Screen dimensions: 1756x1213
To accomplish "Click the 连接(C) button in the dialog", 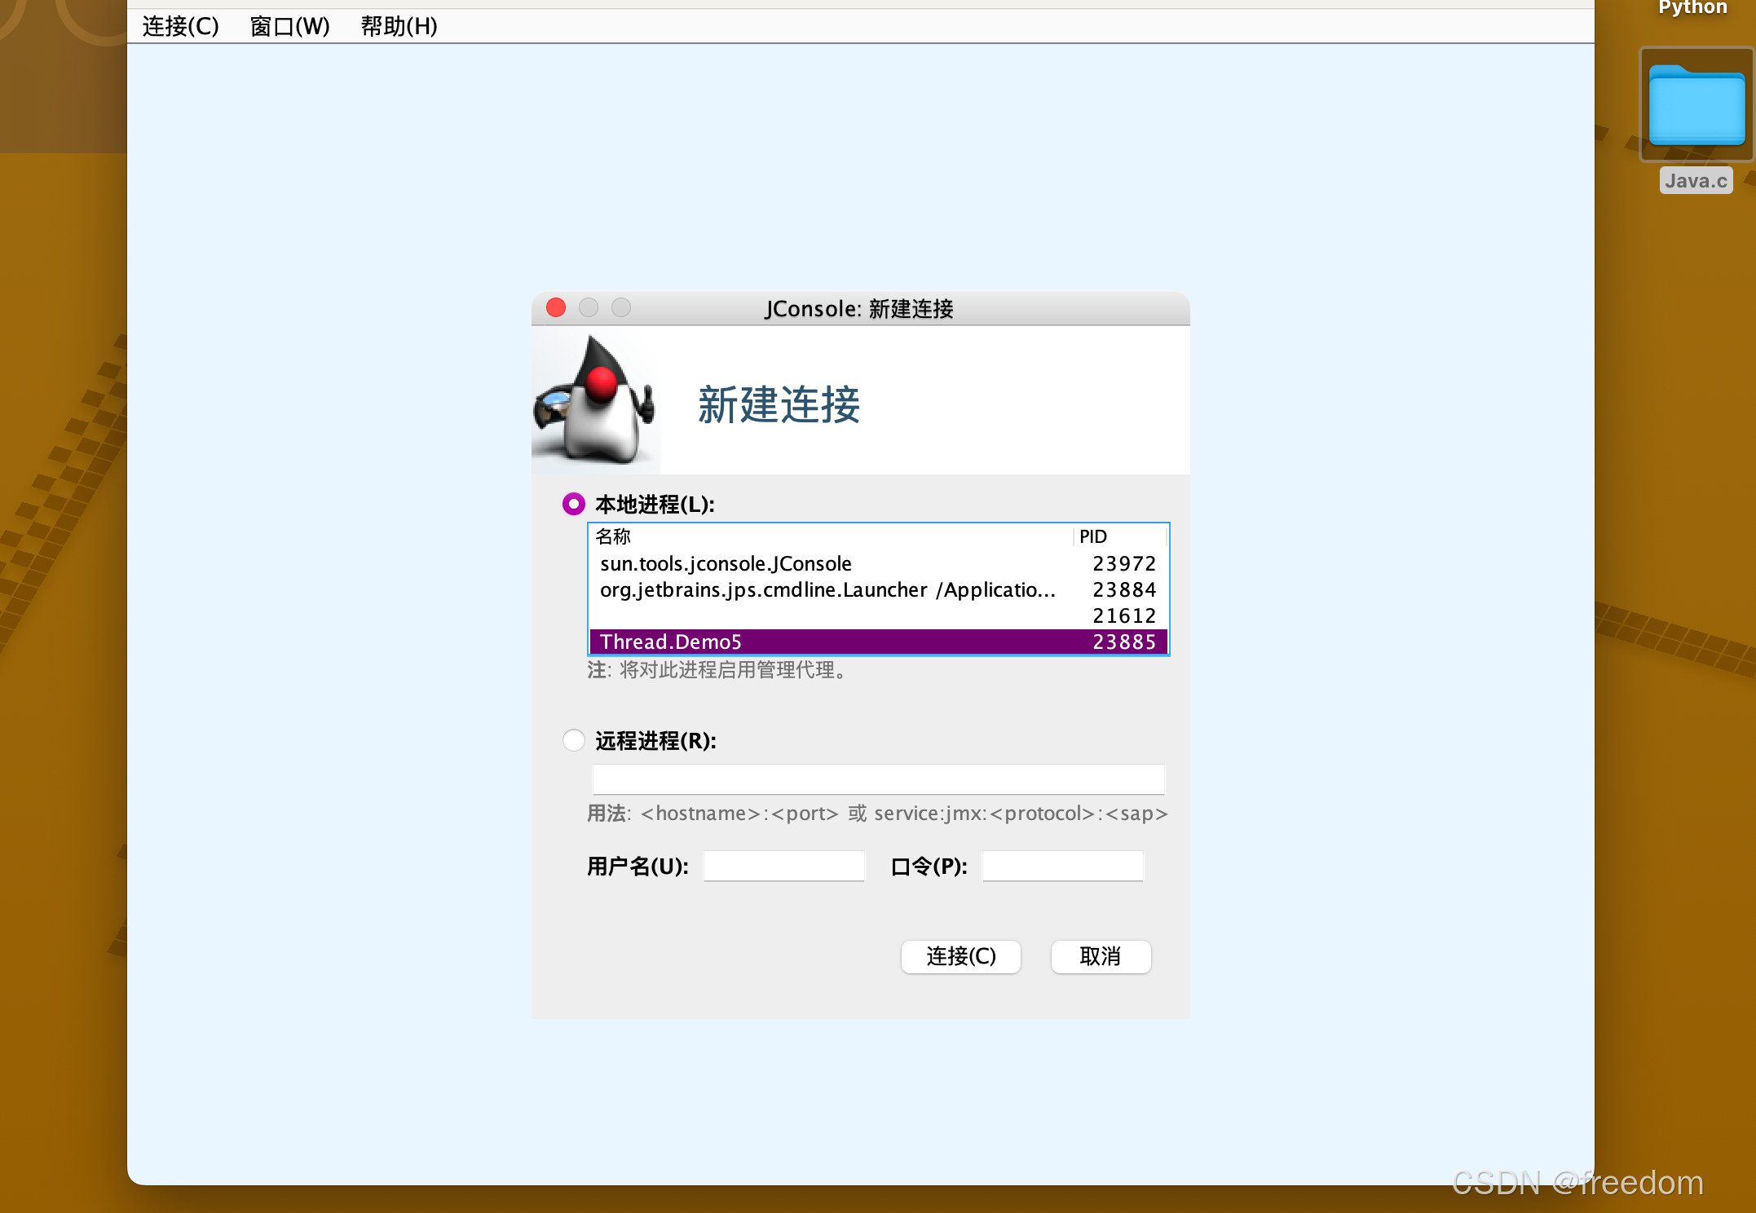I will 961,956.
